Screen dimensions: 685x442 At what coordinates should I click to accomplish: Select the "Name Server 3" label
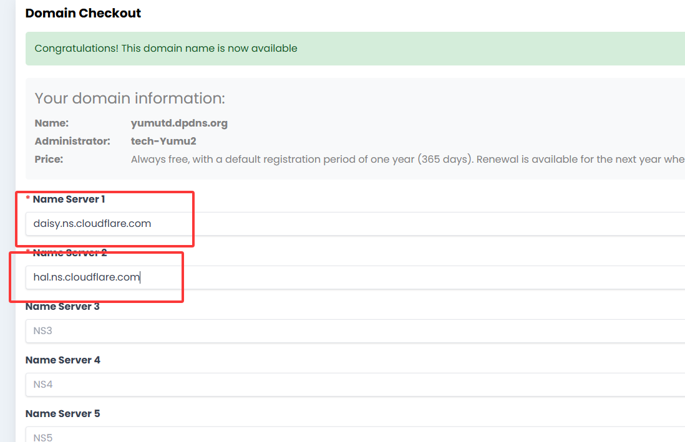tap(62, 307)
